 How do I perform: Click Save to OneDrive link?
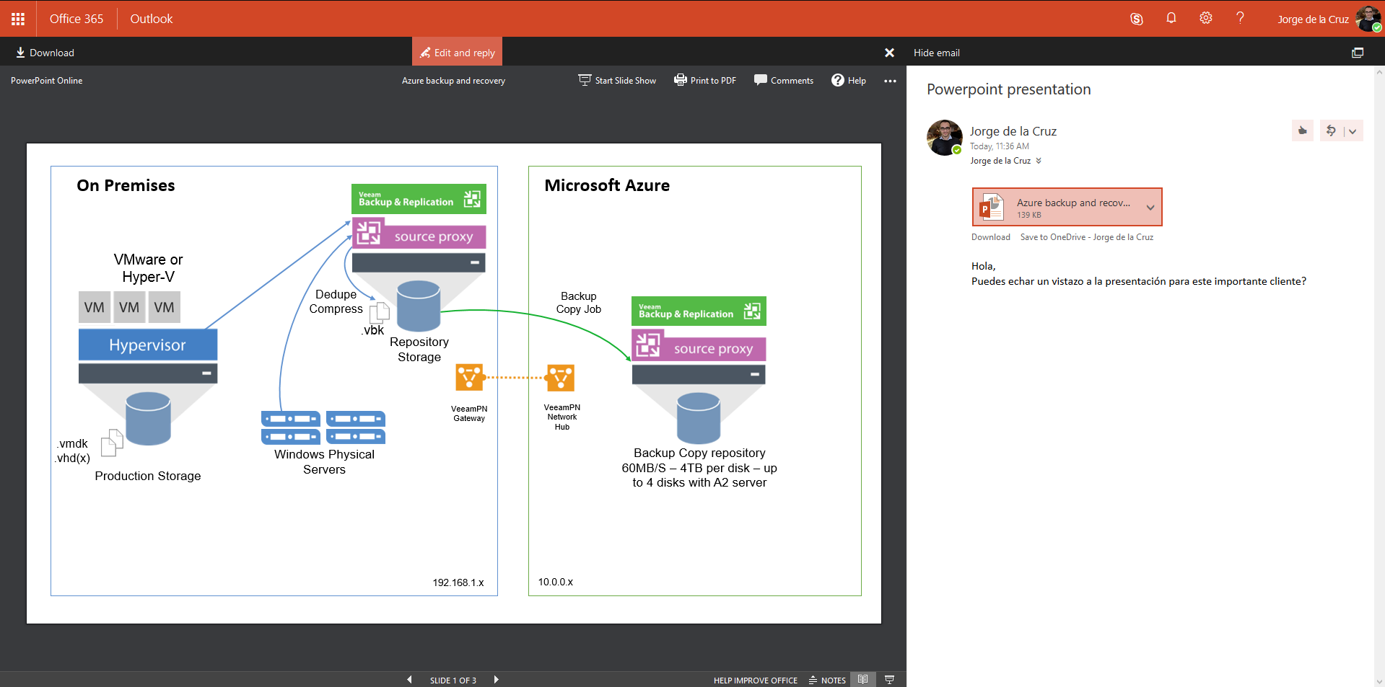1087,237
